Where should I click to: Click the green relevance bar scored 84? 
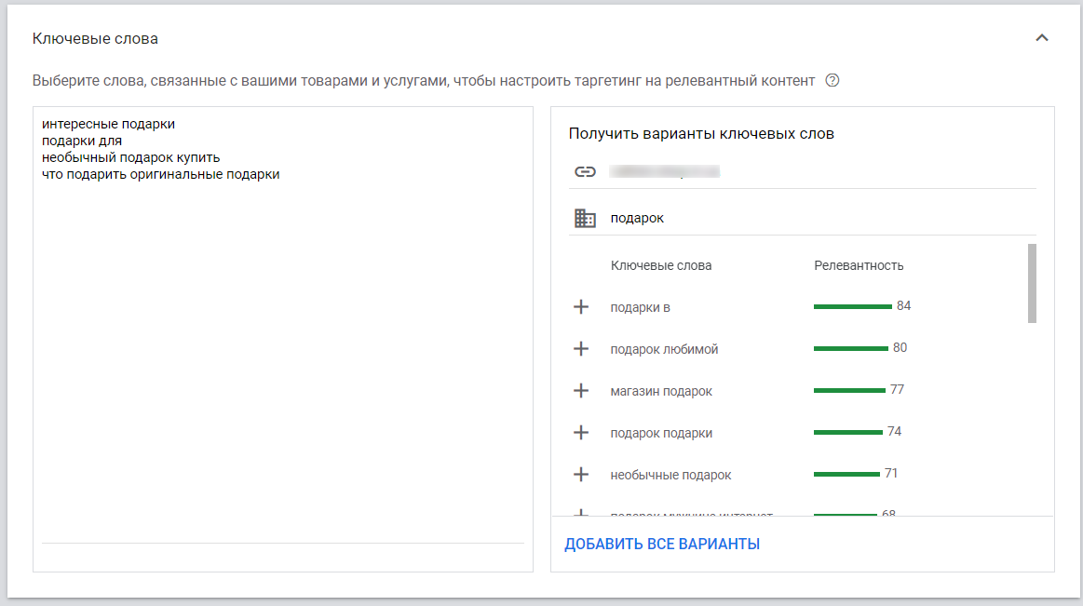click(852, 306)
